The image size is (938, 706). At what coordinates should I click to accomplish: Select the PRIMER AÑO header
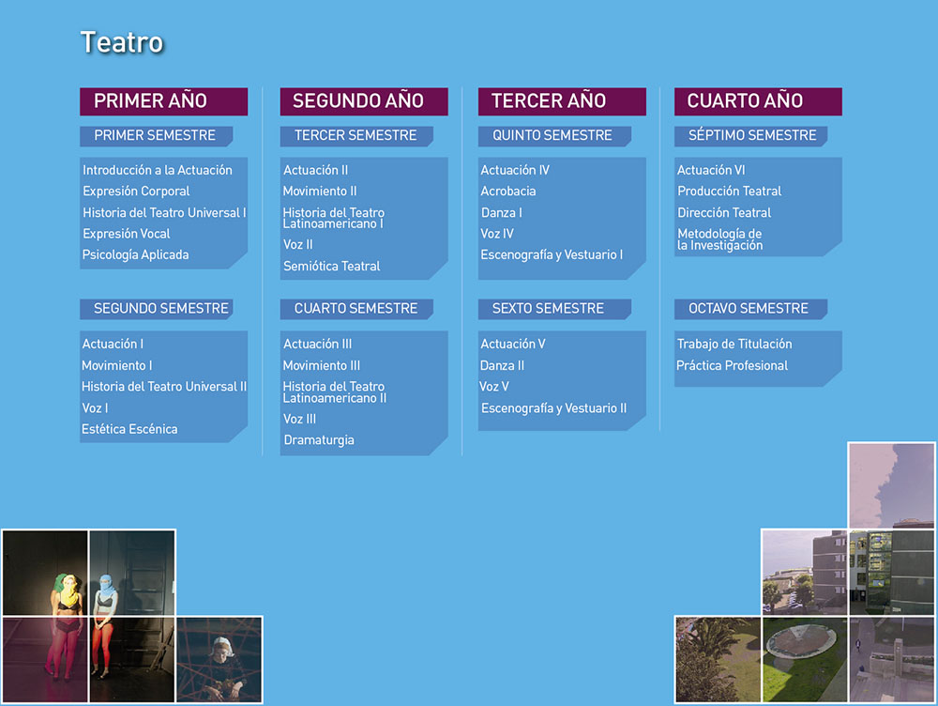click(164, 101)
